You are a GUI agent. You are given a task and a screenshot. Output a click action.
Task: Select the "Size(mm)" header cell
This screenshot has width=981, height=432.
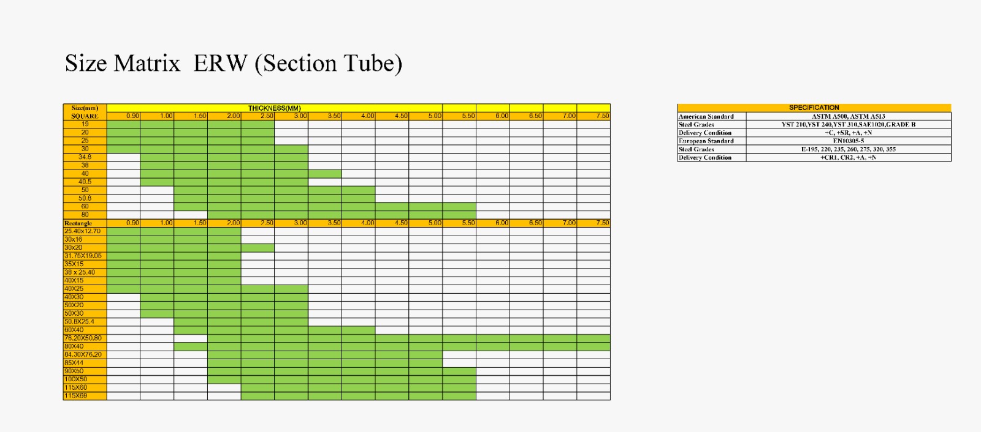[85, 108]
